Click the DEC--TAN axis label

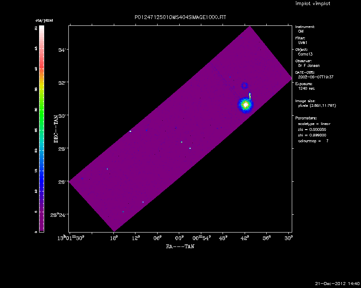click(x=56, y=129)
